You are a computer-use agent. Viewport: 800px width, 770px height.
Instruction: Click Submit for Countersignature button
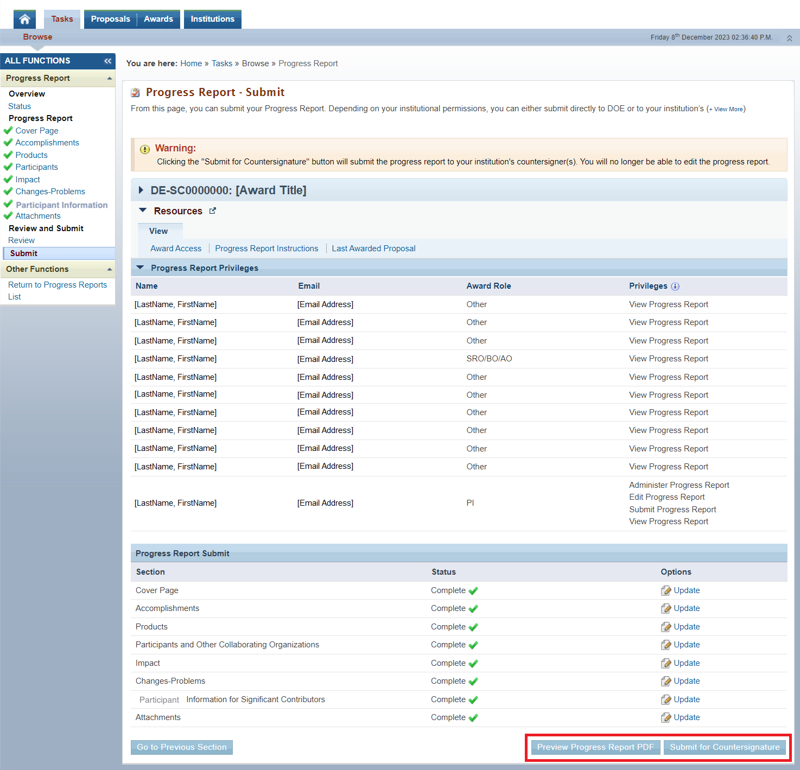(725, 747)
